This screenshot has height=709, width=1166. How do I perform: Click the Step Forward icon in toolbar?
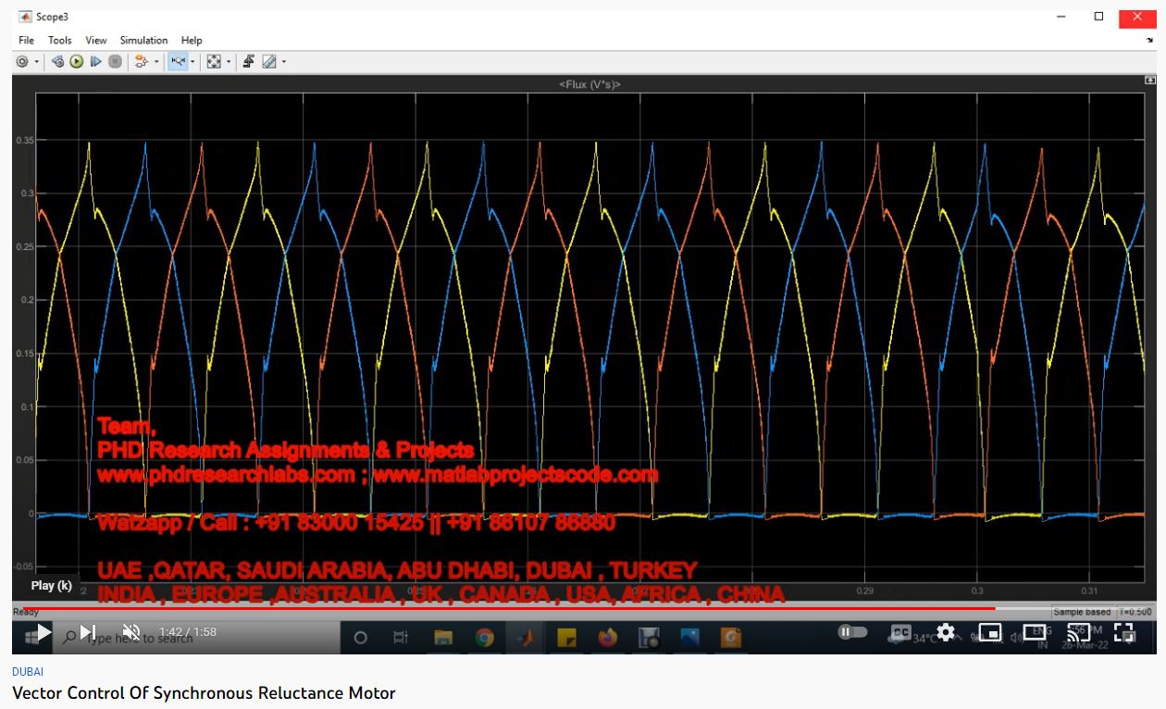pos(95,62)
